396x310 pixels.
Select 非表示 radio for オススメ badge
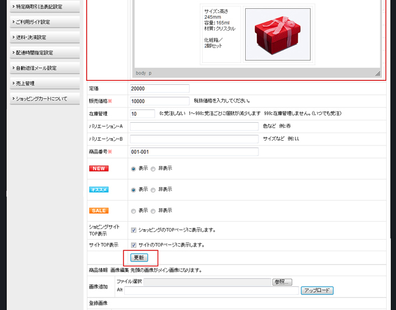pyautogui.click(x=153, y=190)
